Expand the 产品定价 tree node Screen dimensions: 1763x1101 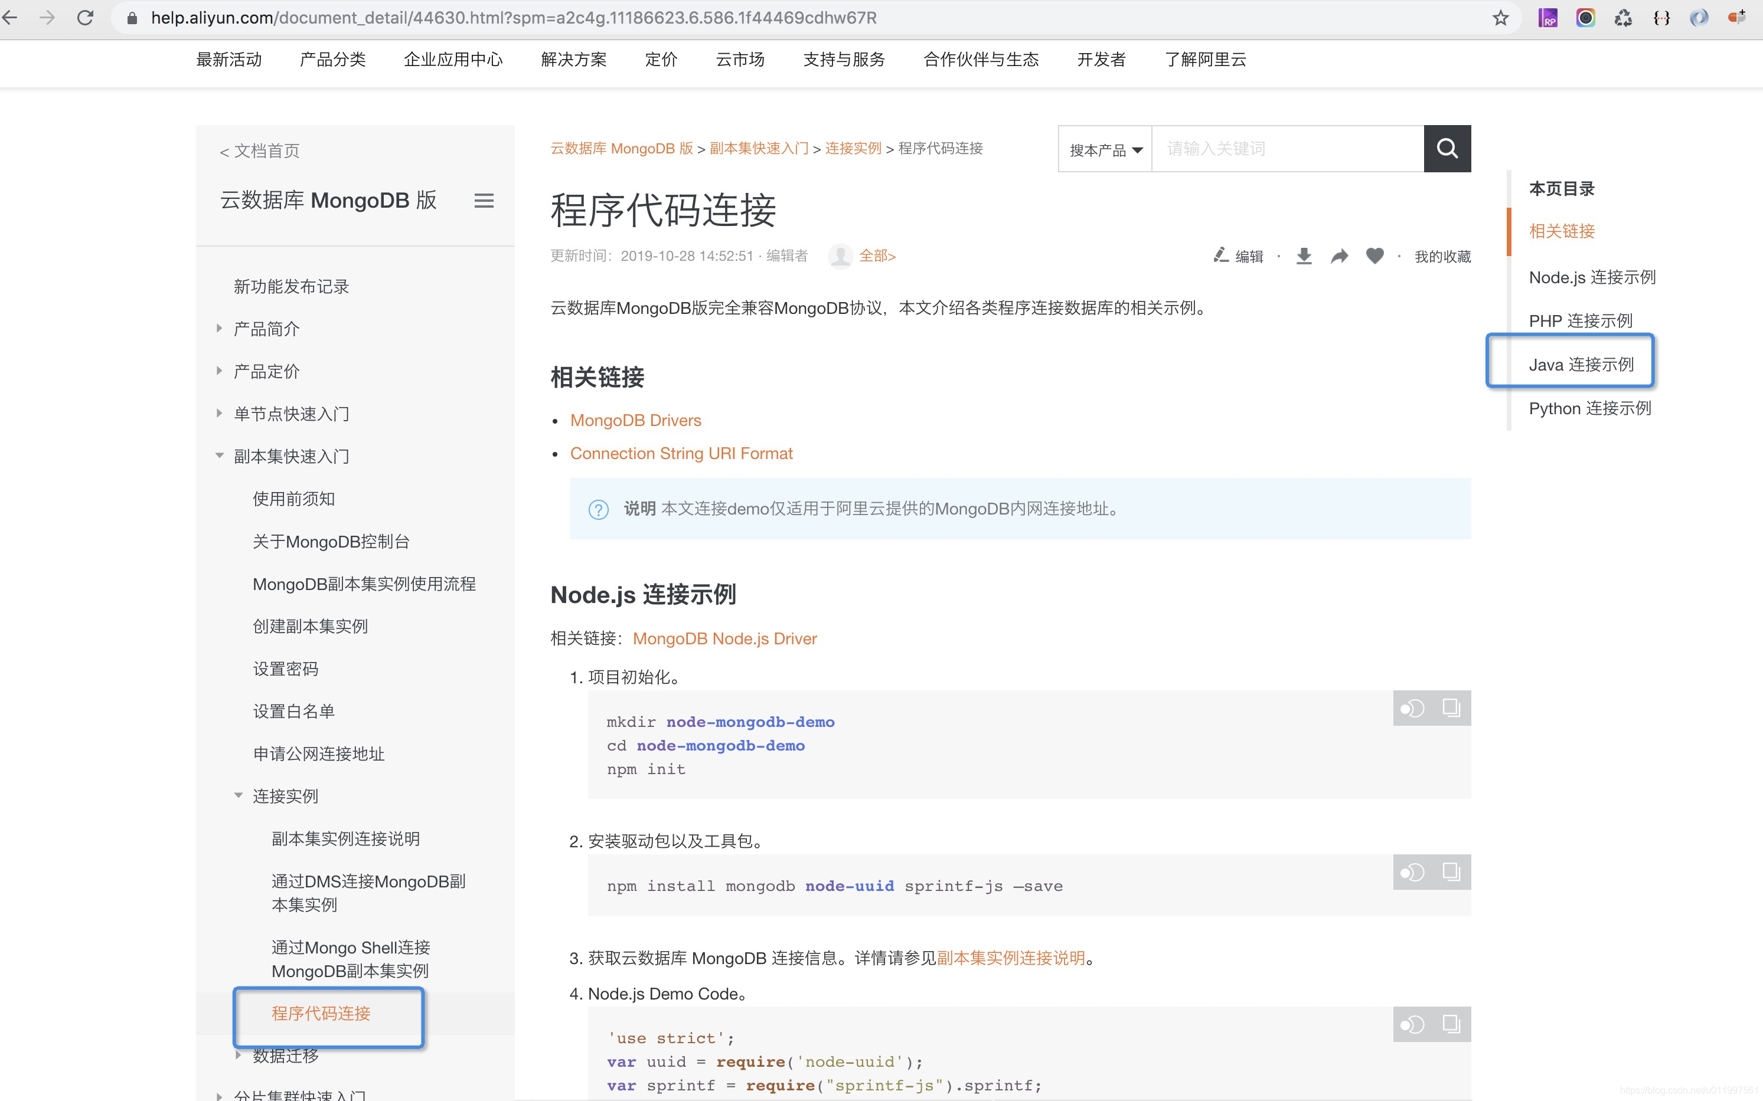click(x=218, y=371)
